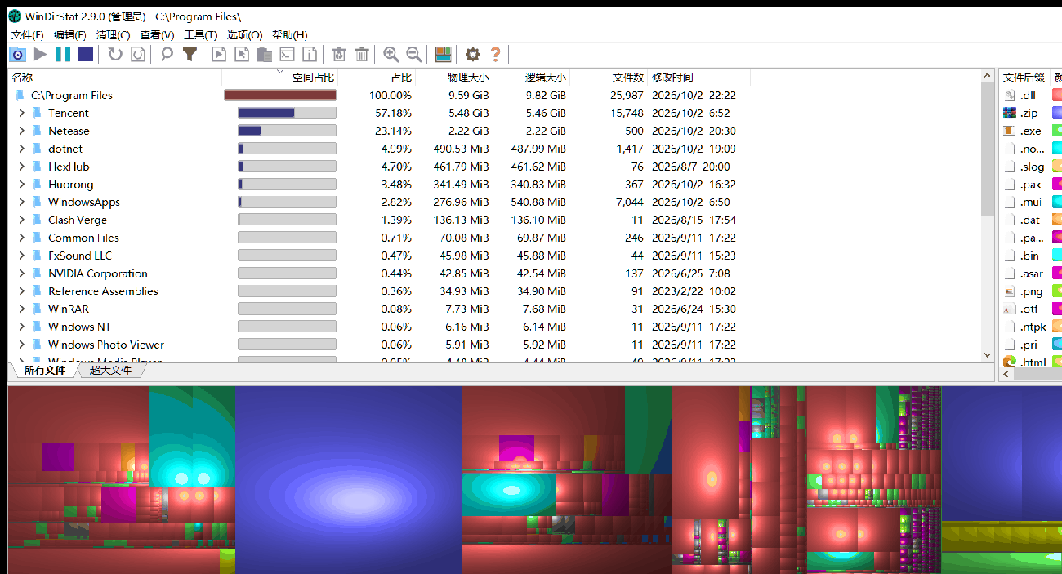This screenshot has height=574, width=1062.
Task: Click the .zip extension color swatch
Action: (1057, 113)
